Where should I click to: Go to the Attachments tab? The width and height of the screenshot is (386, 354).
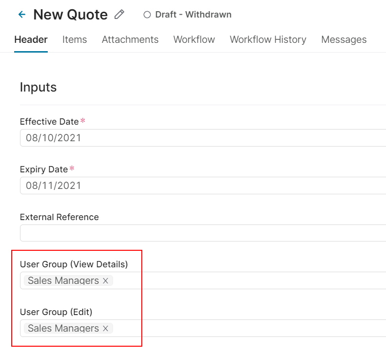pyautogui.click(x=130, y=40)
